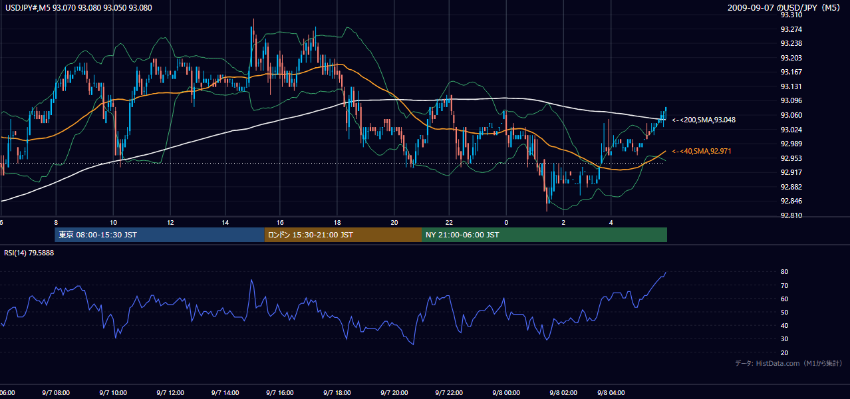
Task: Click the 9/7 08:00 date axis label
Action: pyautogui.click(x=57, y=393)
